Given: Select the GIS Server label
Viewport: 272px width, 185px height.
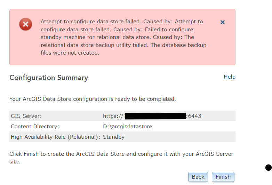Looking at the screenshot, I should (26, 116).
